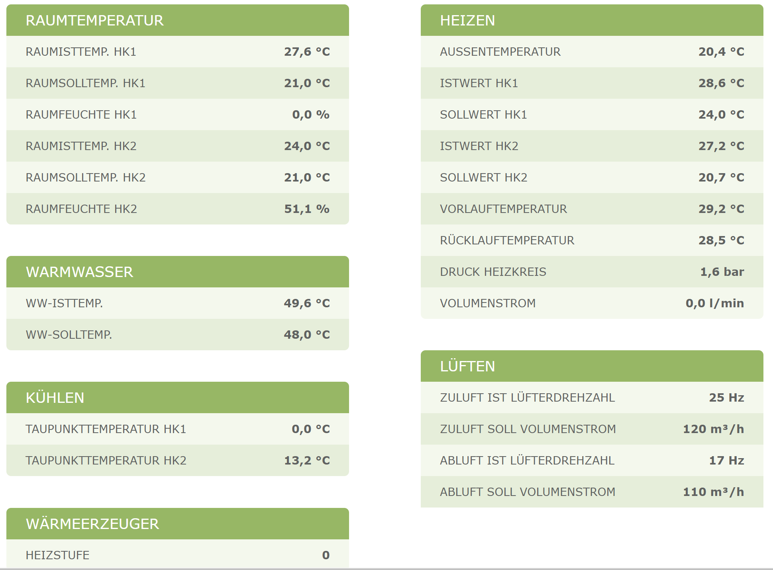This screenshot has height=570, width=773.
Task: Click the RAUMFEUCHTE HK2 row
Action: click(x=178, y=209)
